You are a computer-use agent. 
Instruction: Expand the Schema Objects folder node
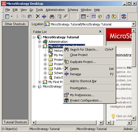pos(45,73)
